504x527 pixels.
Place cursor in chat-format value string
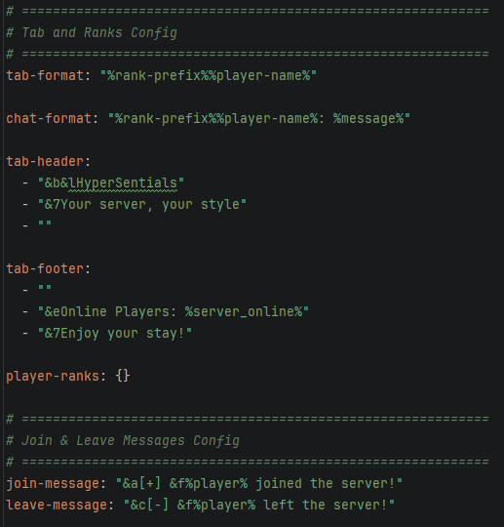tap(259, 119)
